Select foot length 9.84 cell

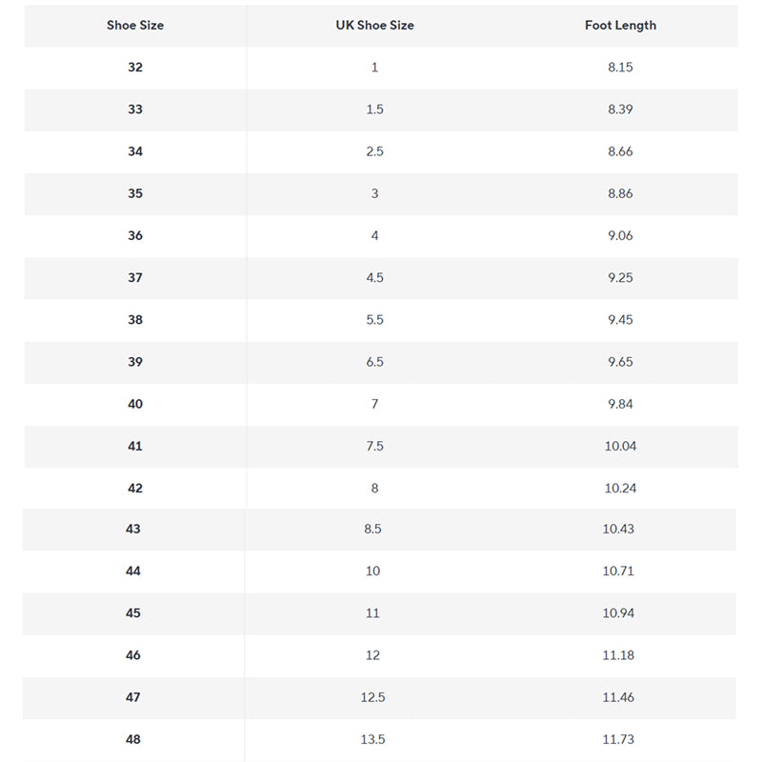pos(620,404)
